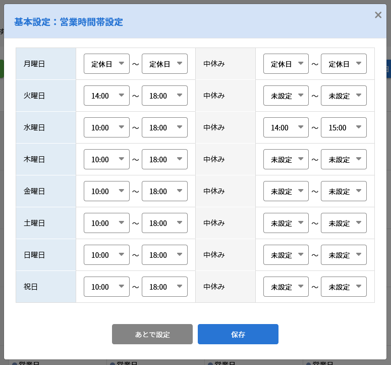Open Tuesday break start 未設定 dropdown
This screenshot has height=365, width=391.
pyautogui.click(x=286, y=96)
